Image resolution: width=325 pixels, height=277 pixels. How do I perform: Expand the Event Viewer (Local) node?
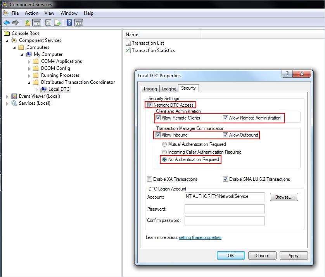point(7,97)
